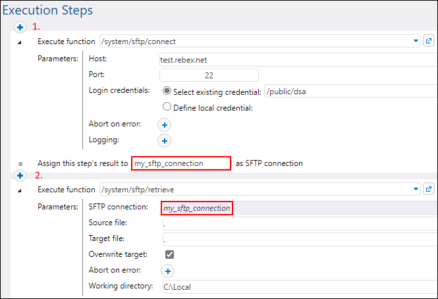This screenshot has height=299, width=438.
Task: Add Abort on error in retrieve step
Action: tap(167, 271)
